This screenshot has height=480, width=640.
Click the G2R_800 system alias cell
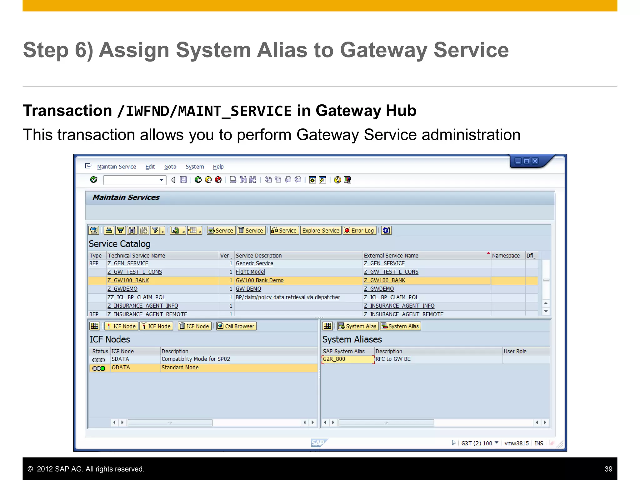348,359
